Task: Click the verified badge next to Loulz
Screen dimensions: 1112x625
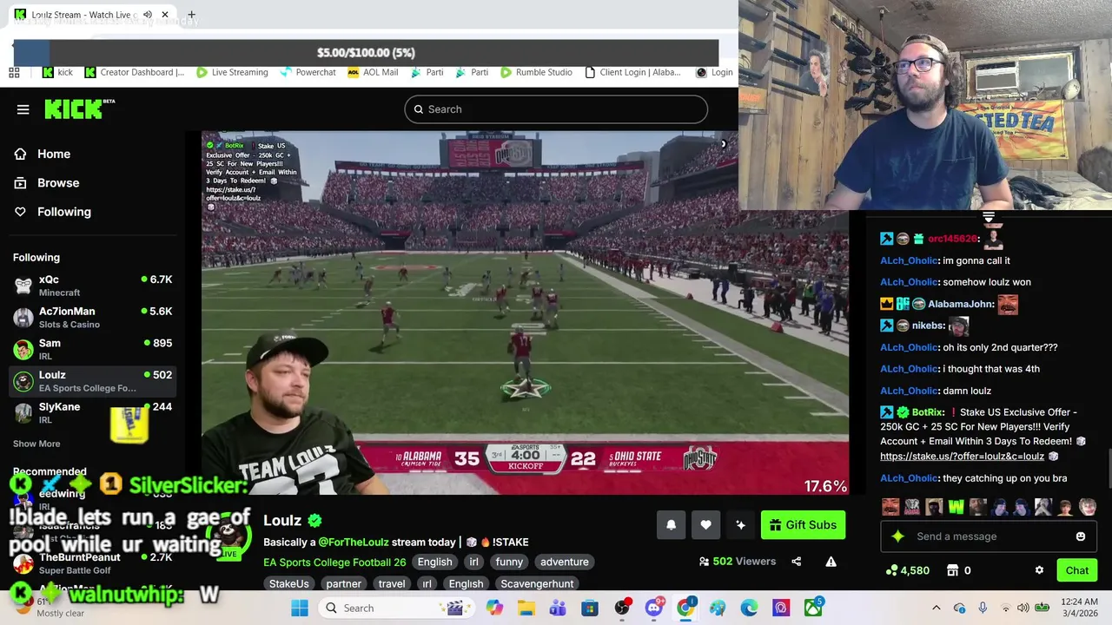Action: [314, 520]
